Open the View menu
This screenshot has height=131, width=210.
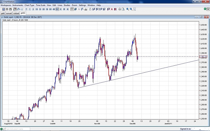[49, 5]
